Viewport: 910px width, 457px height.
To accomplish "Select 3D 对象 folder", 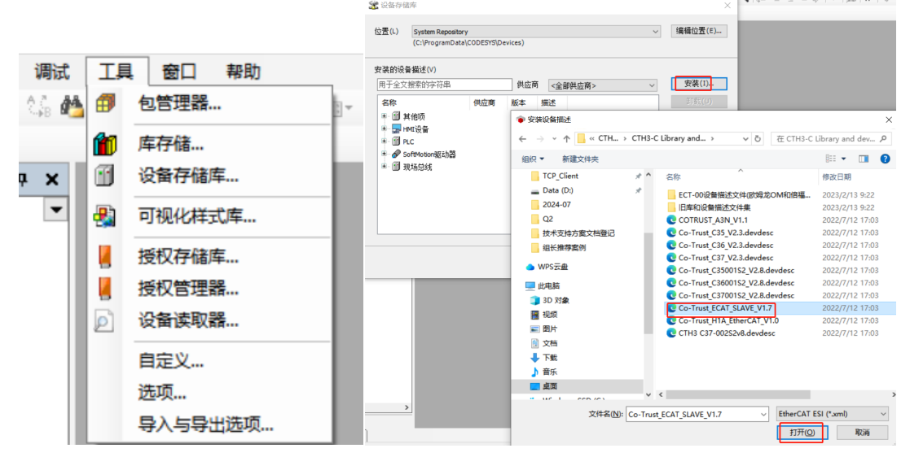I will pyautogui.click(x=556, y=300).
